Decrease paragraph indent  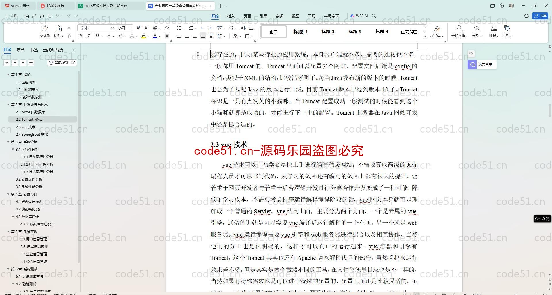[203, 28]
